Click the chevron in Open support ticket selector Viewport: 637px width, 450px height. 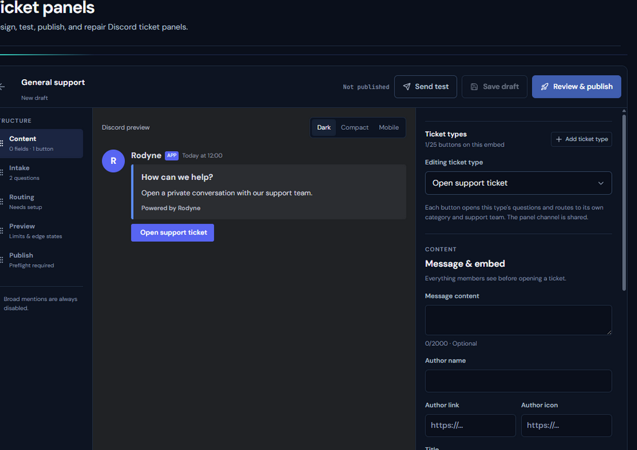(x=600, y=183)
